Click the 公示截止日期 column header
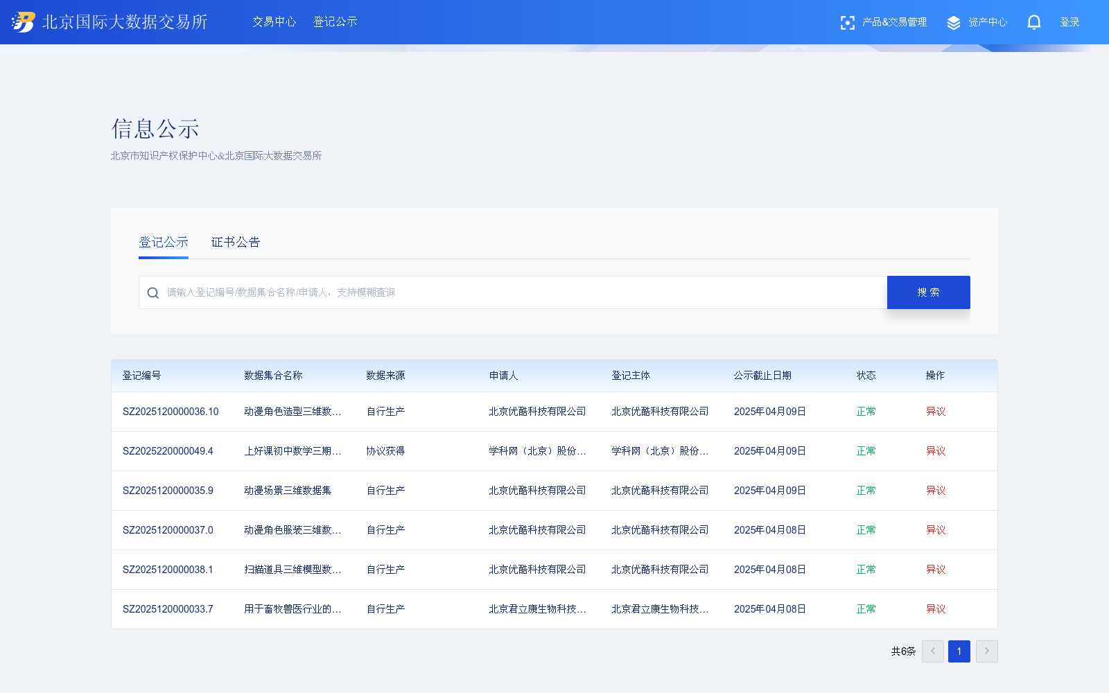Screen dimensions: 1109x693 pyautogui.click(x=762, y=376)
